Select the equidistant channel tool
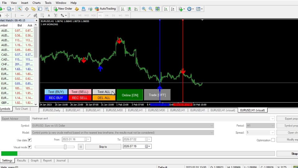Screen dimensions: 298x168 click(x=35, y=16)
